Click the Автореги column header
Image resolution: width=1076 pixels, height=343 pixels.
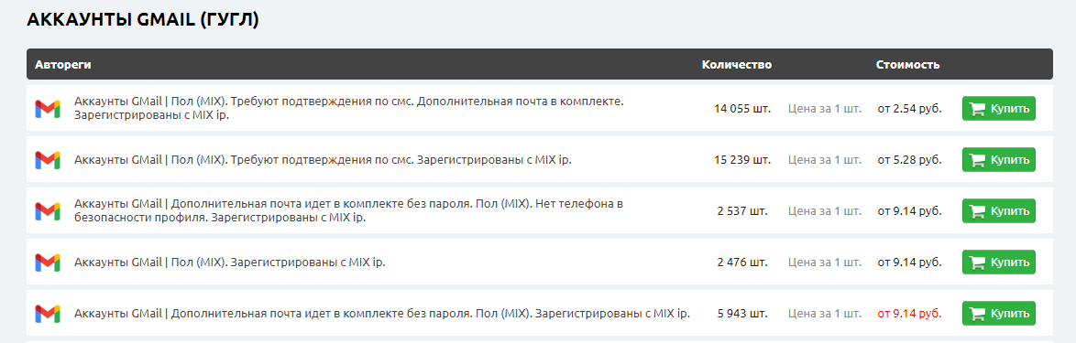(63, 64)
